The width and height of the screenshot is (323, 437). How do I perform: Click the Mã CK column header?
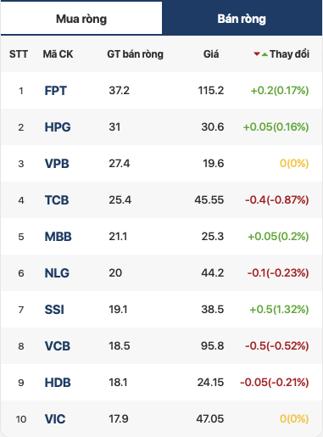coord(58,54)
